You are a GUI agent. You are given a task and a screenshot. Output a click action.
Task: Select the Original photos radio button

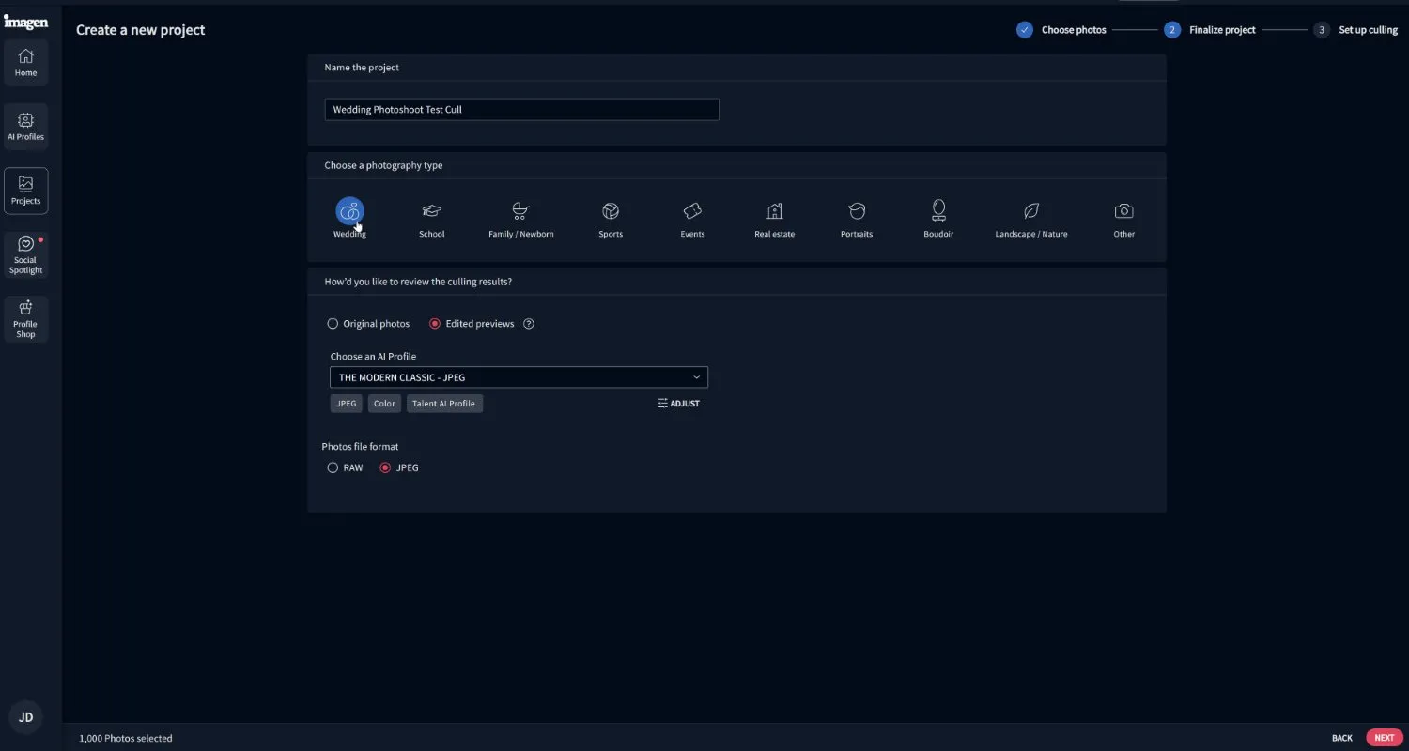(x=333, y=324)
